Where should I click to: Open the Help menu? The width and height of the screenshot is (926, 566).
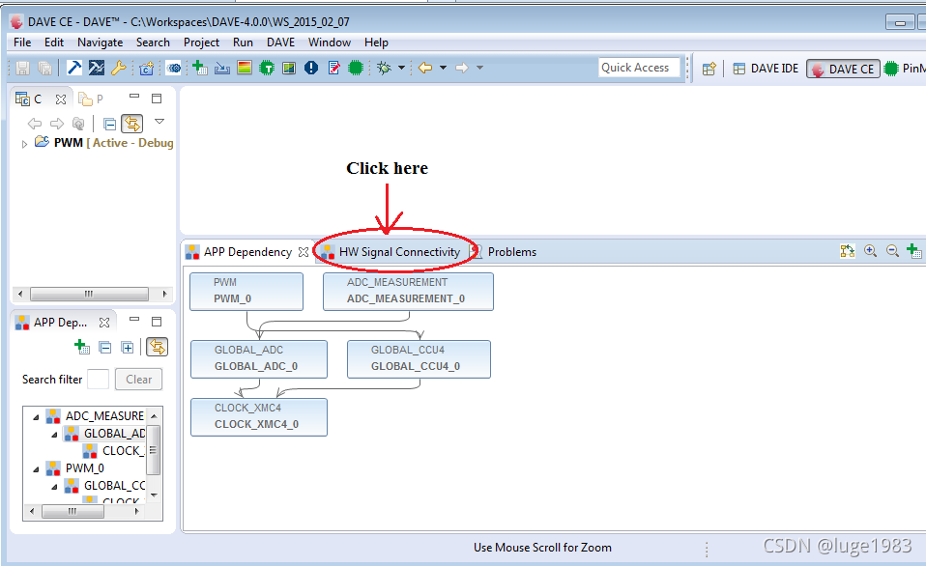click(x=376, y=42)
